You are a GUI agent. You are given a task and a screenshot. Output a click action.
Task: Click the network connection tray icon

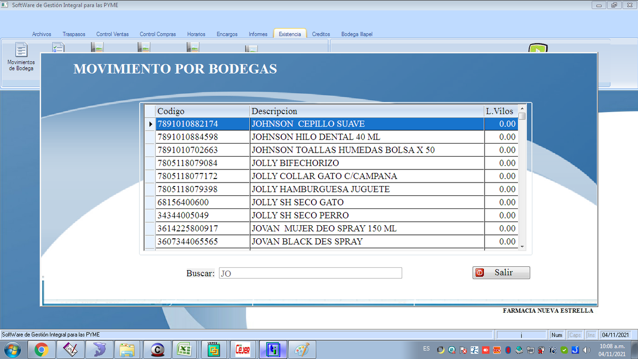(x=531, y=350)
